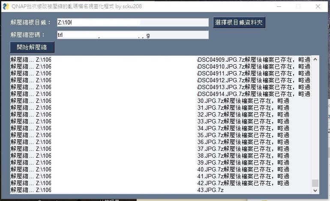Image resolution: width=330 pixels, height=201 pixels.
Task: Click the 解壓縮根目錄 label text
Action: pyautogui.click(x=30, y=23)
